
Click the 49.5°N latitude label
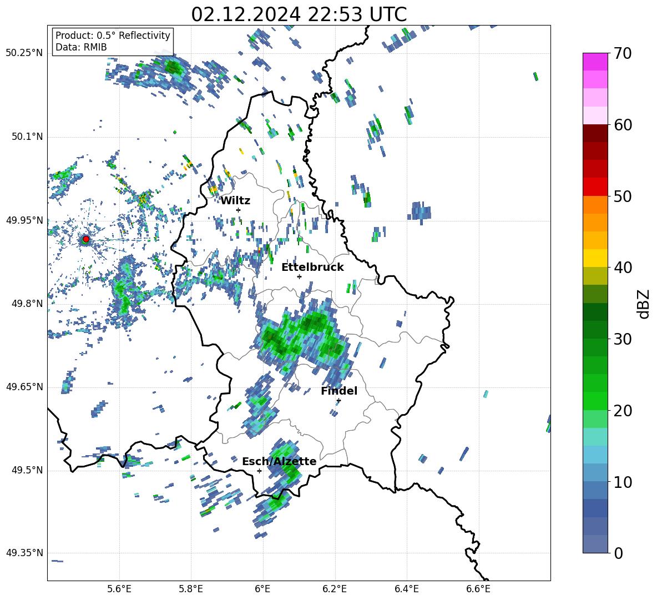(27, 470)
